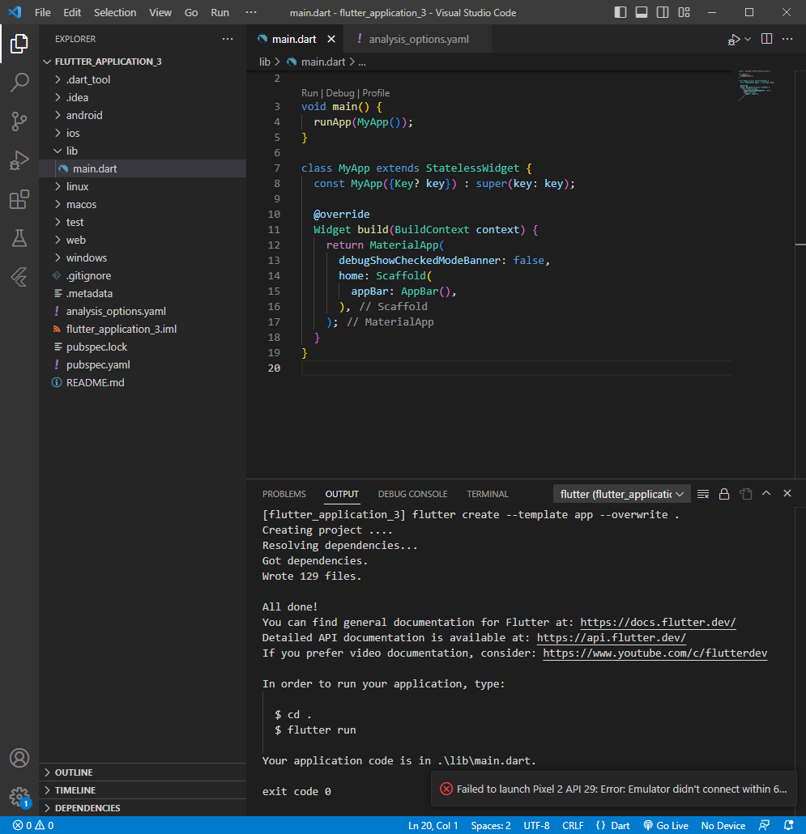Open the Explorer view in activity bar
806x834 pixels.
click(19, 43)
